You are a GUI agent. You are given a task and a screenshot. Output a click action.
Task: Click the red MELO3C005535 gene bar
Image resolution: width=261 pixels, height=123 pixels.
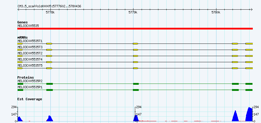(x=135, y=29)
